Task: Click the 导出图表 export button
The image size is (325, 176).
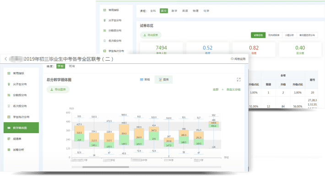Action: pyautogui.click(x=58, y=89)
